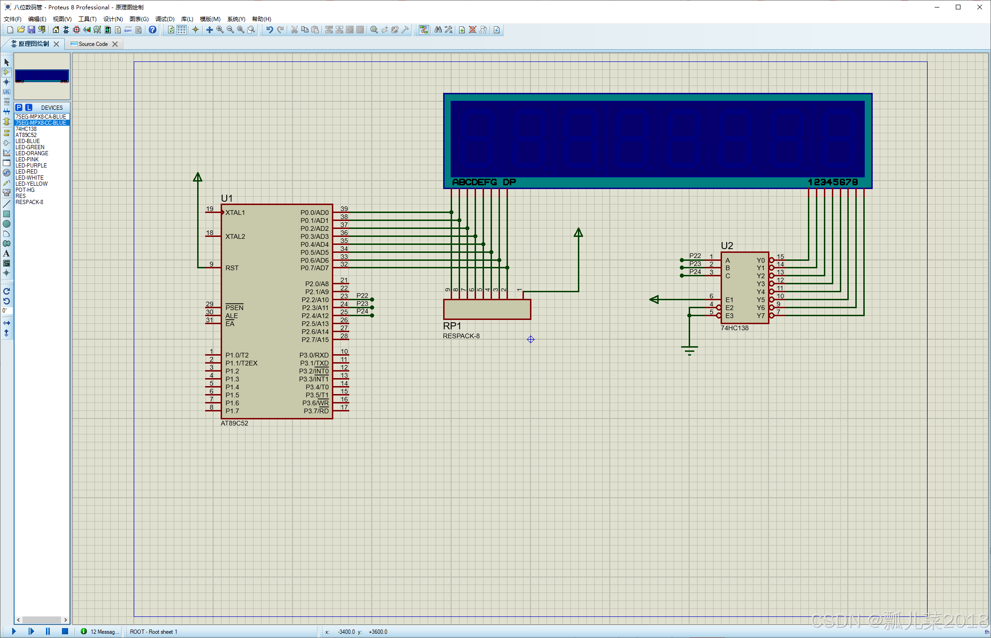Image resolution: width=991 pixels, height=638 pixels.
Task: Click the 12 Messages status button
Action: [100, 631]
